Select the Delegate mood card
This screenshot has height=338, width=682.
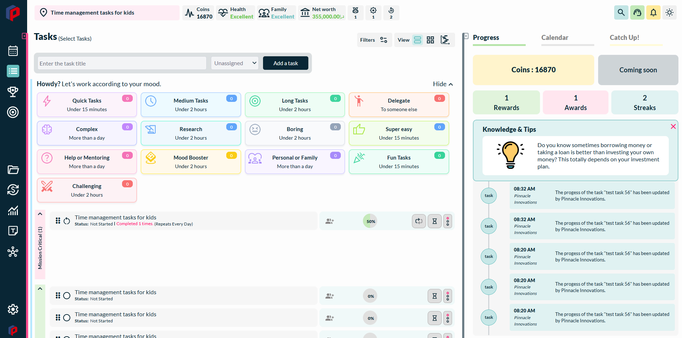[x=399, y=105]
